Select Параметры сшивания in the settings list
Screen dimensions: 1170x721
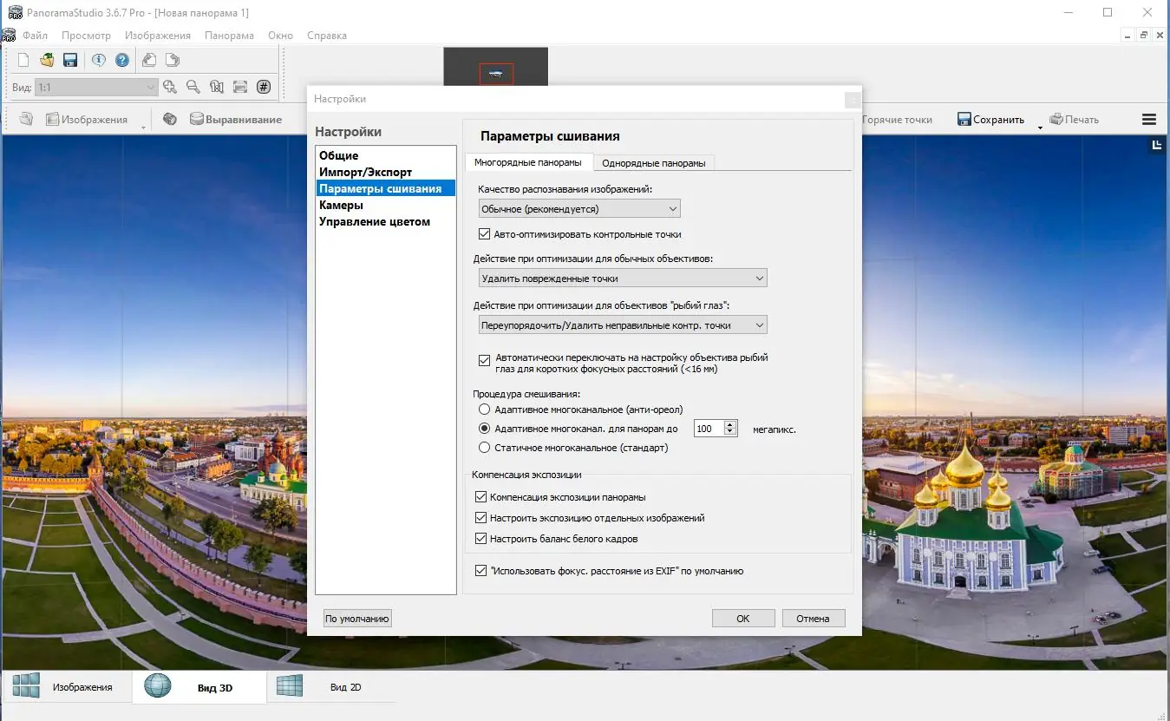(385, 188)
